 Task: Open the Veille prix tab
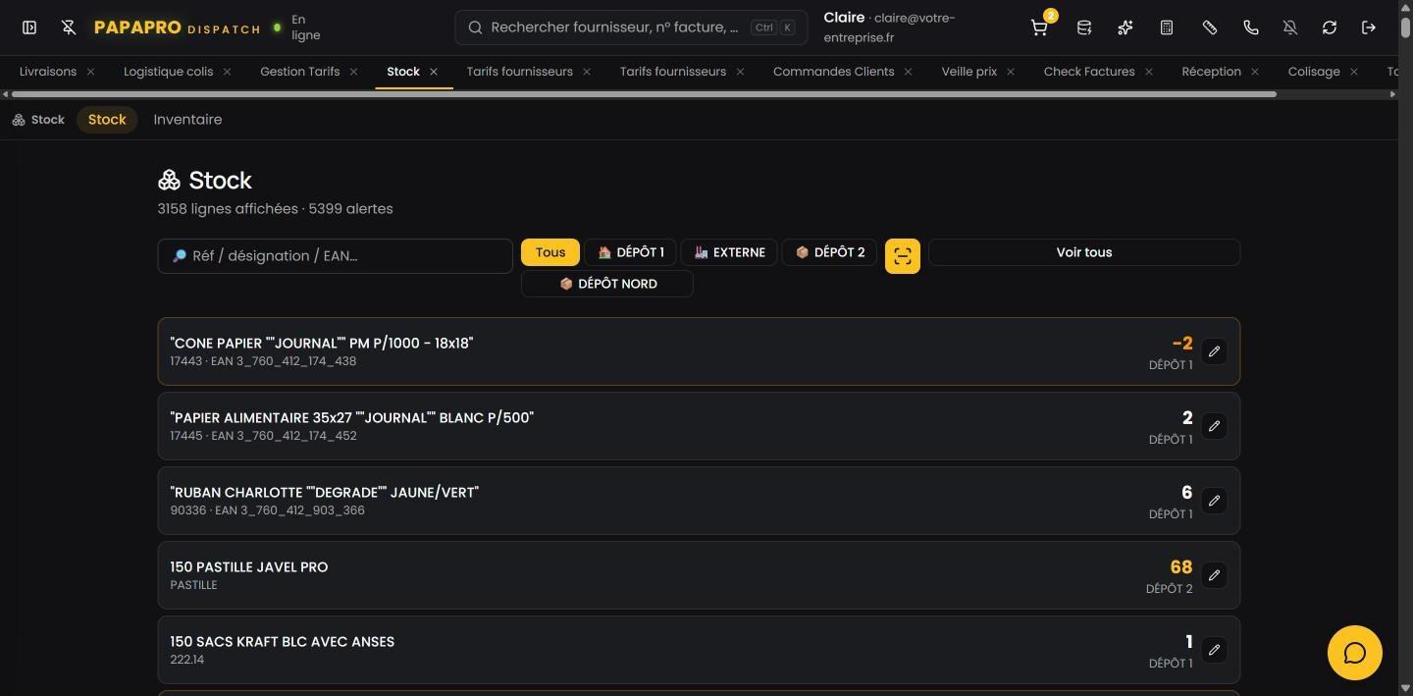tap(969, 72)
